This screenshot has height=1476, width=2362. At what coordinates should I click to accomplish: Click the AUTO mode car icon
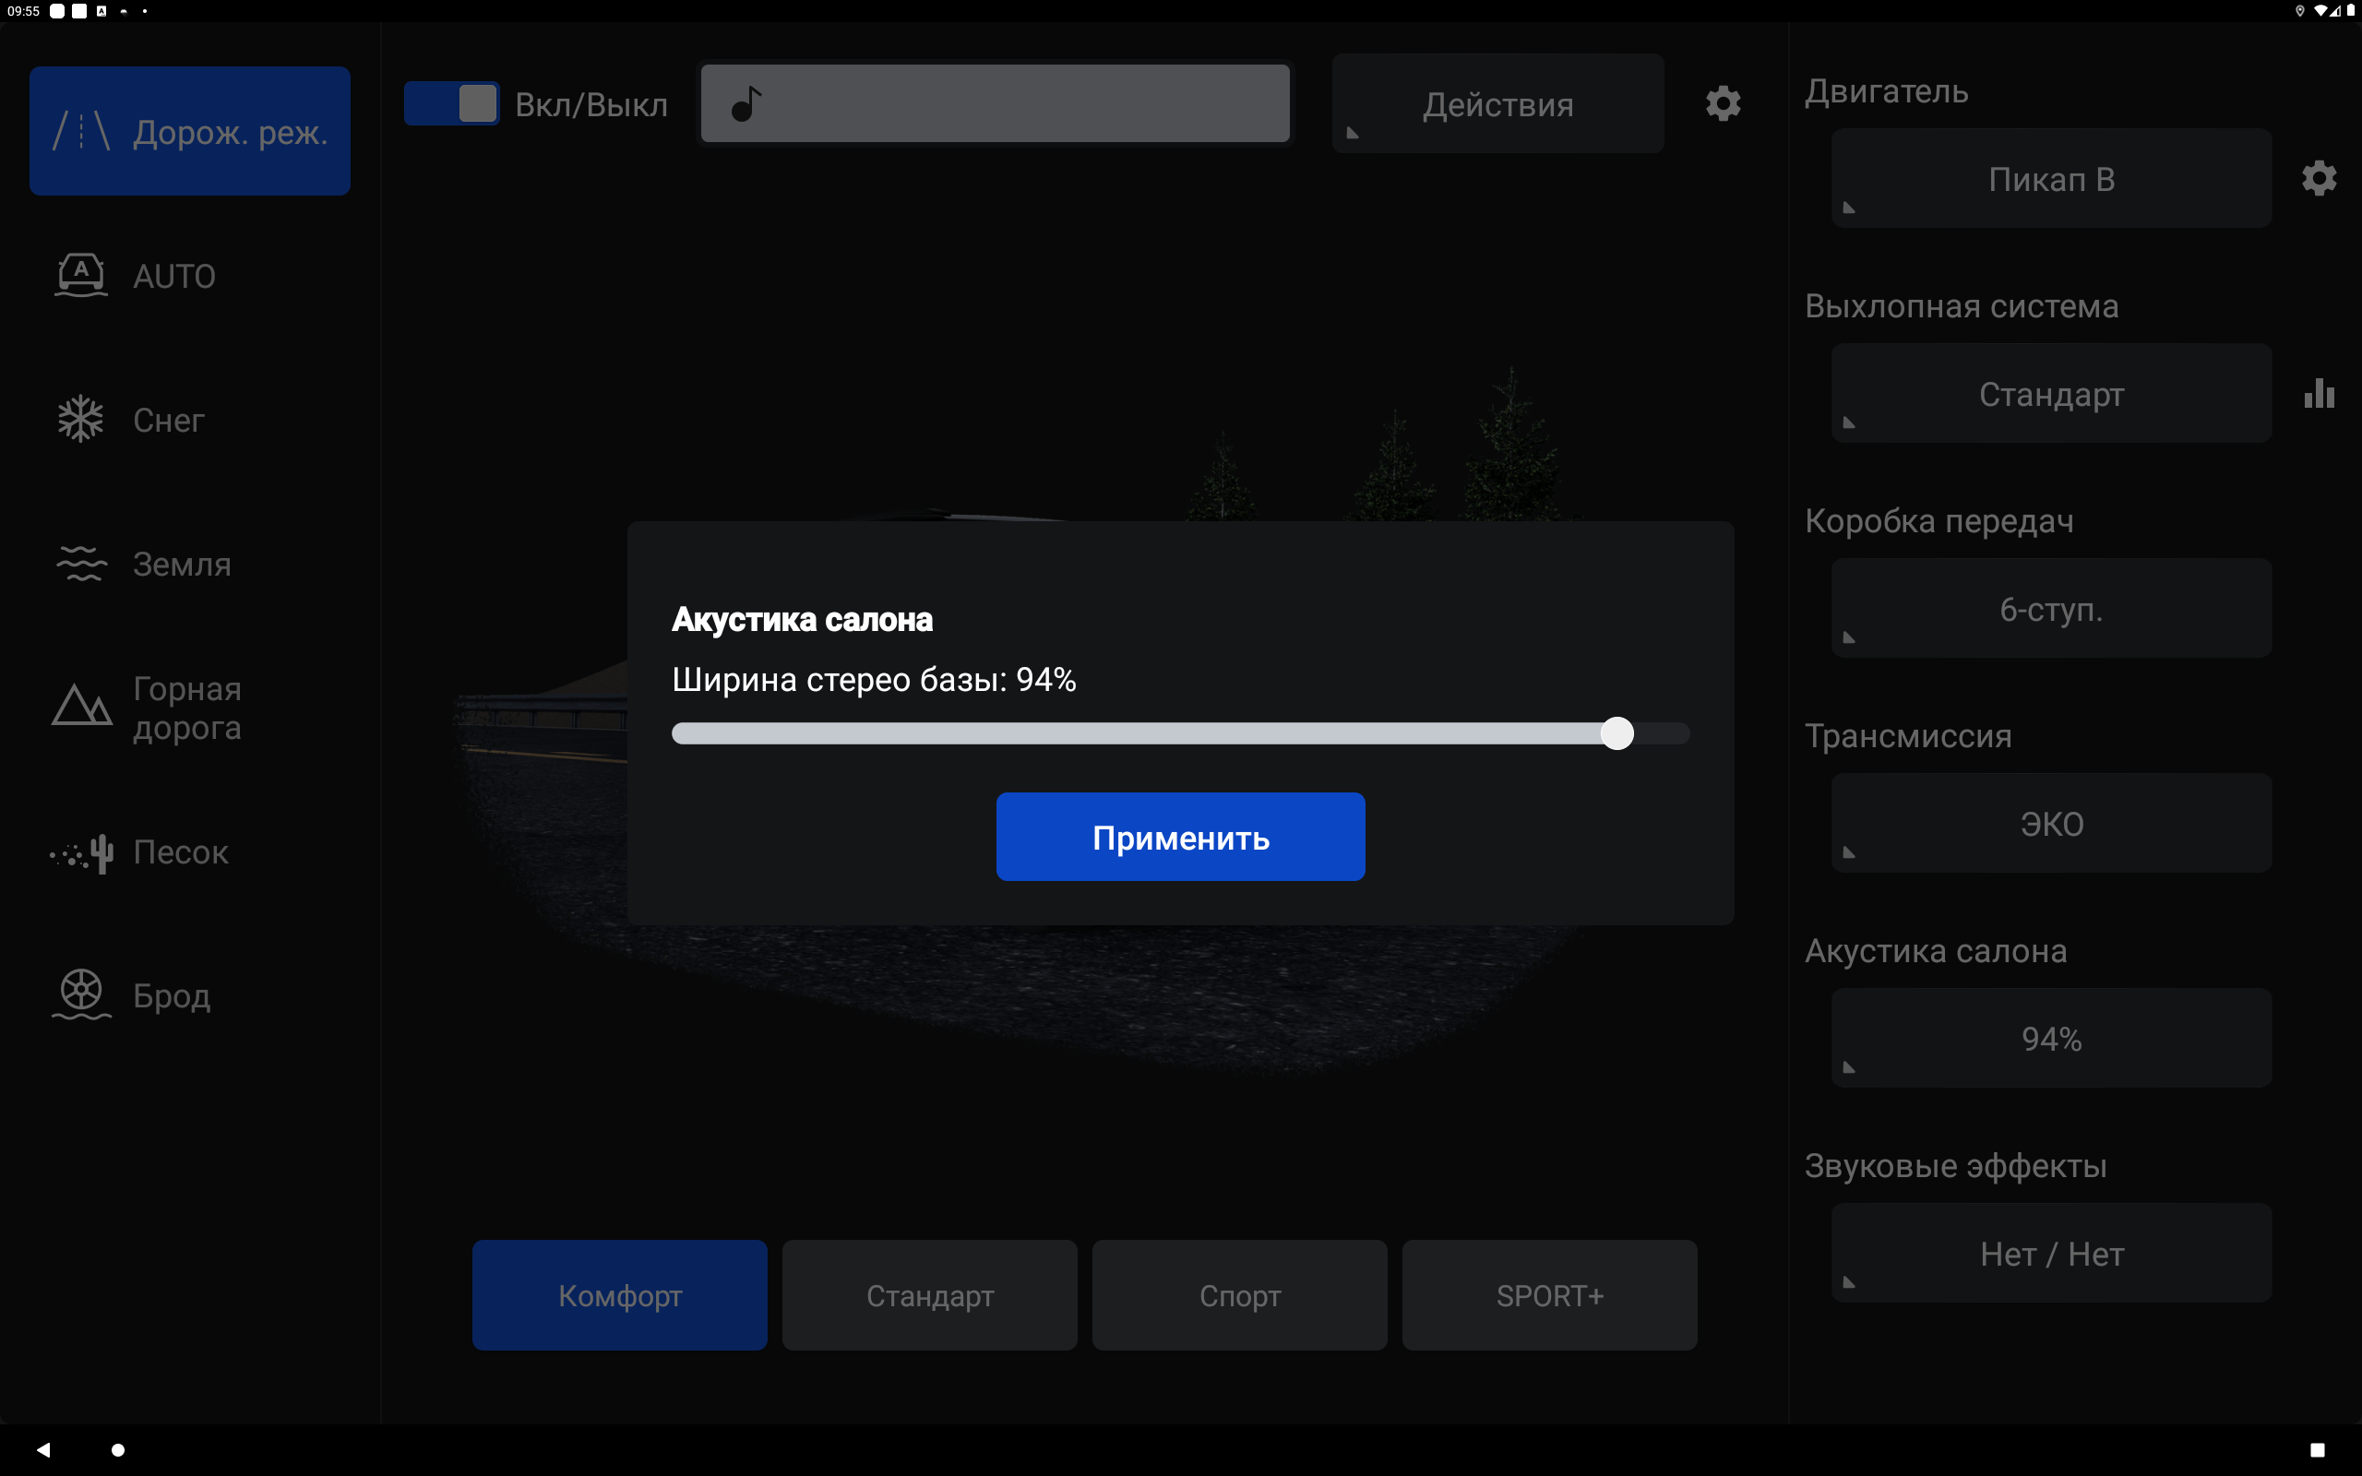coord(81,274)
